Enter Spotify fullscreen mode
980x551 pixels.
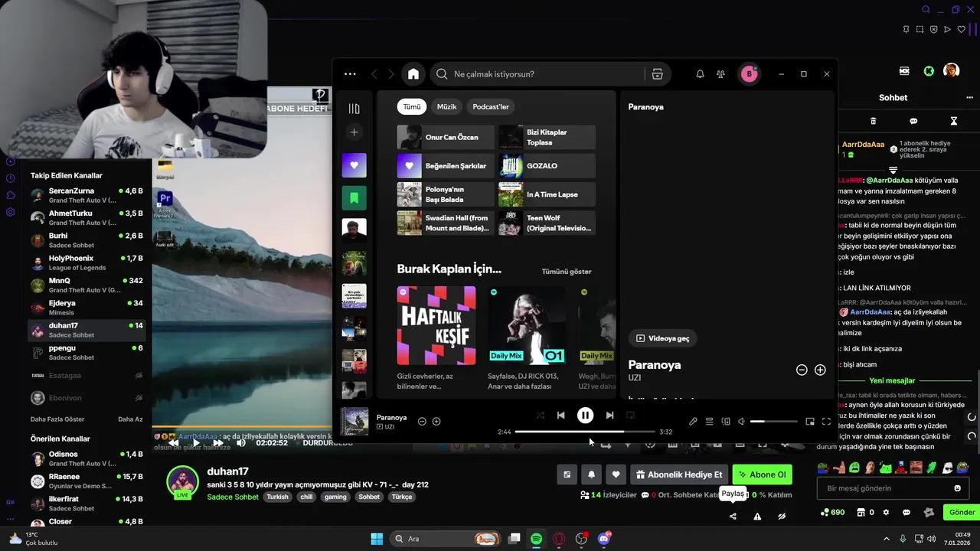click(x=826, y=421)
